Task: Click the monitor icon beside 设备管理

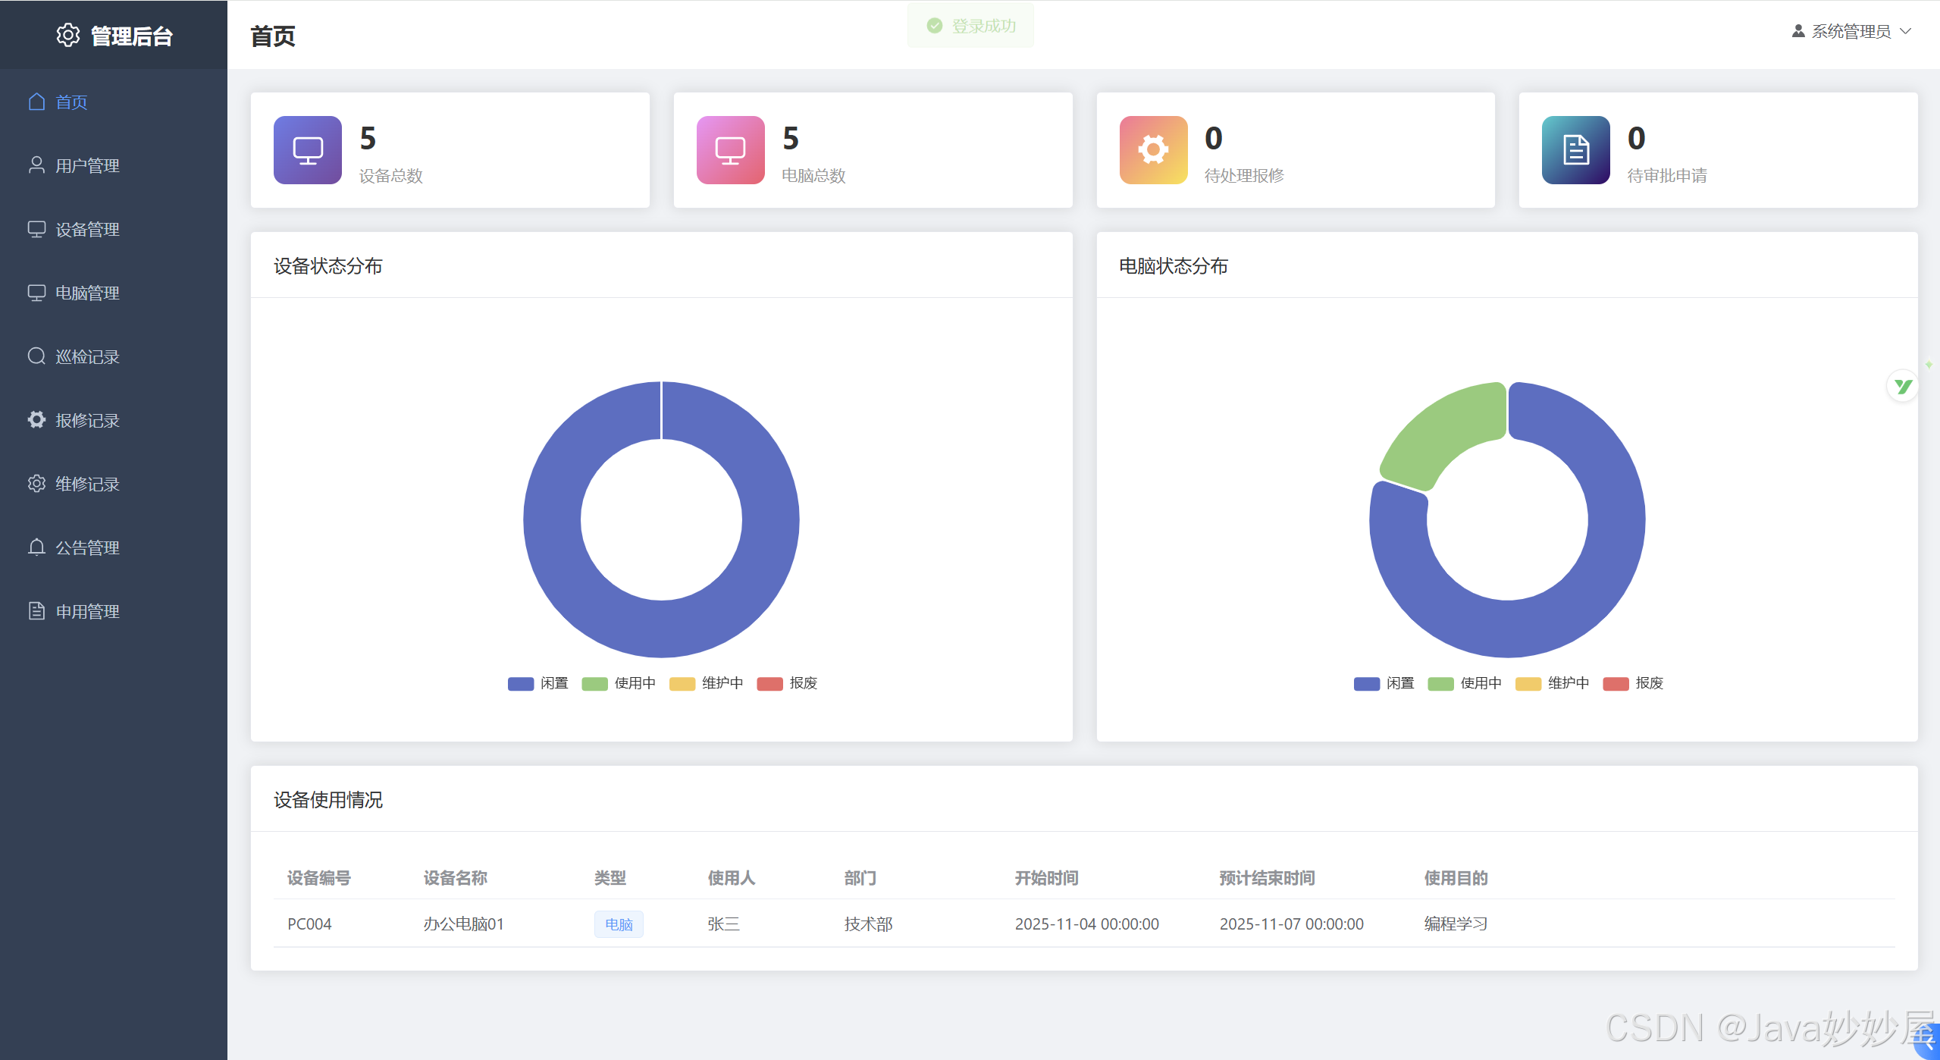Action: [x=36, y=229]
